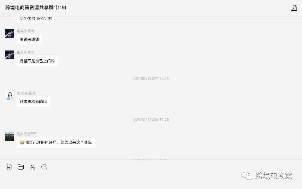
Task: Click sender name above 我自己注册的账户
Action: (x=26, y=133)
